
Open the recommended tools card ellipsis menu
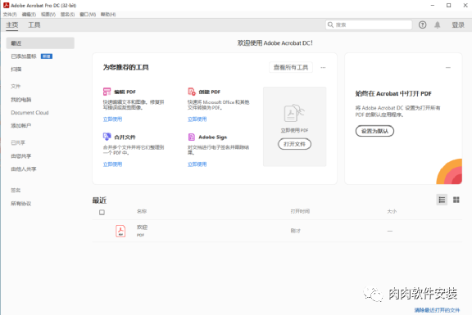point(323,68)
